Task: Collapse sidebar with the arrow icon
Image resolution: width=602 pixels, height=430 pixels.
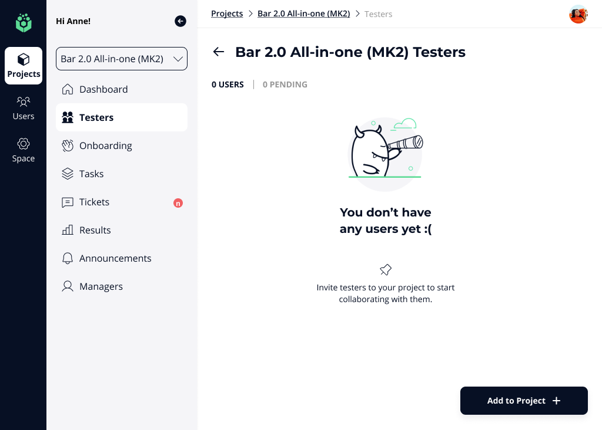Action: pyautogui.click(x=180, y=21)
